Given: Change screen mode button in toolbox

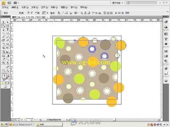Looking at the screenshot, I should point(6,86).
